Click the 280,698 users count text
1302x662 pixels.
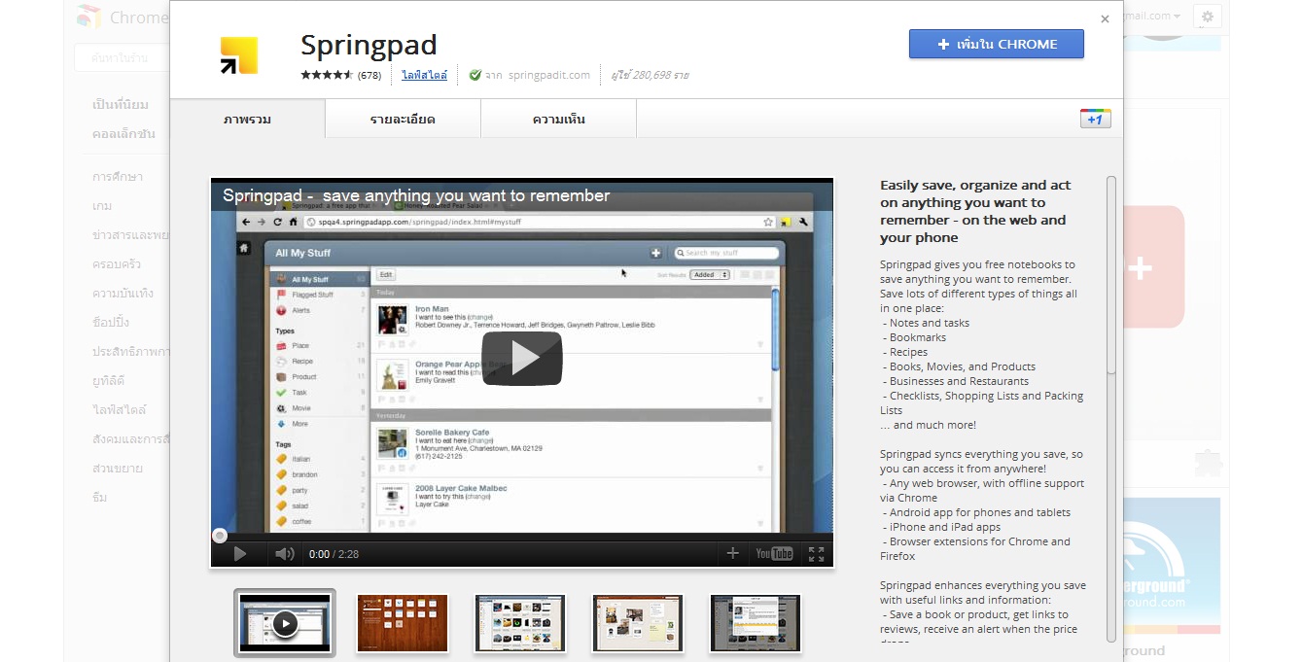click(x=650, y=75)
